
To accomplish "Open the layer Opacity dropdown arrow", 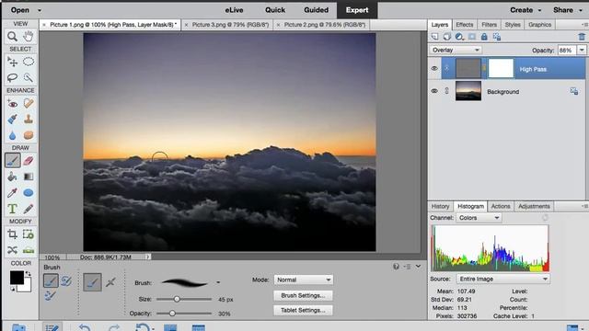I will (582, 50).
